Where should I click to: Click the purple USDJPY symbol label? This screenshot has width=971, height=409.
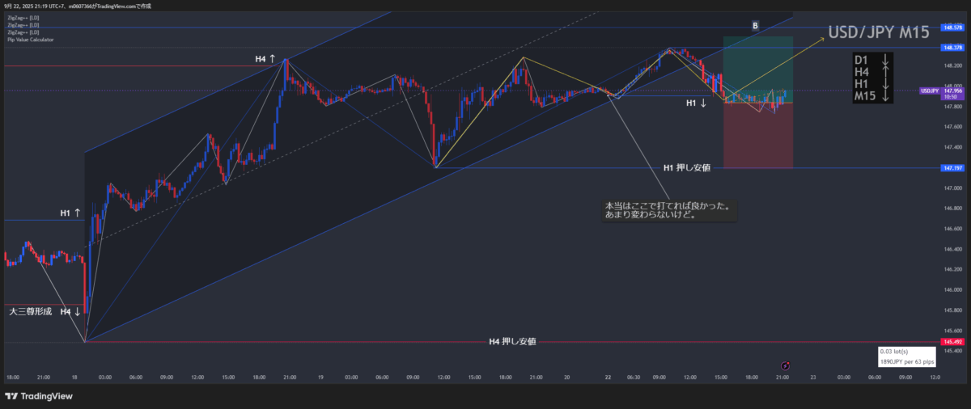(929, 91)
